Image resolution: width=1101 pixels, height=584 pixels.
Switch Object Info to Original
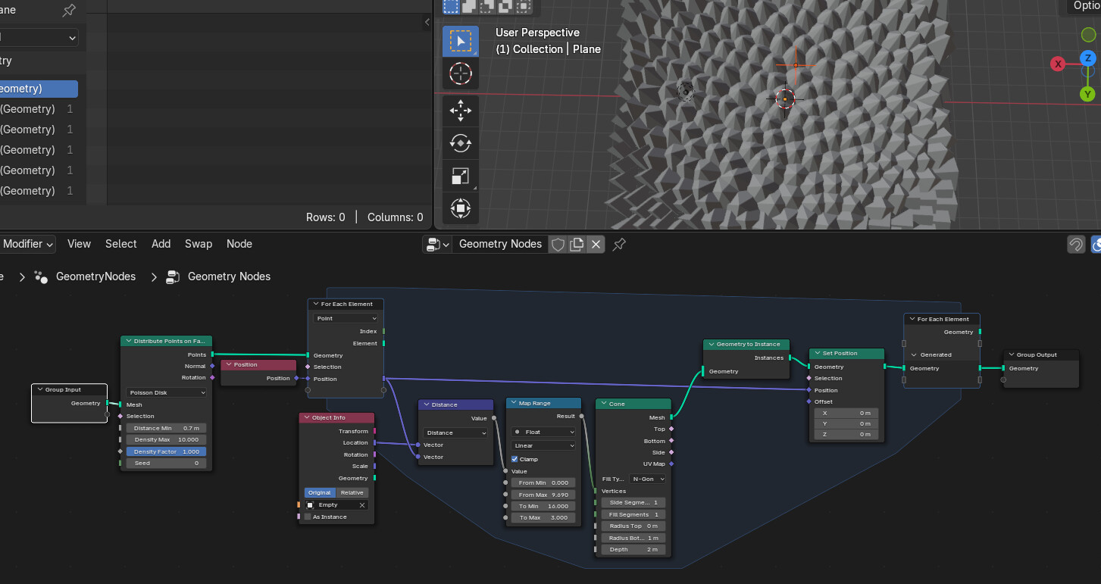(319, 492)
